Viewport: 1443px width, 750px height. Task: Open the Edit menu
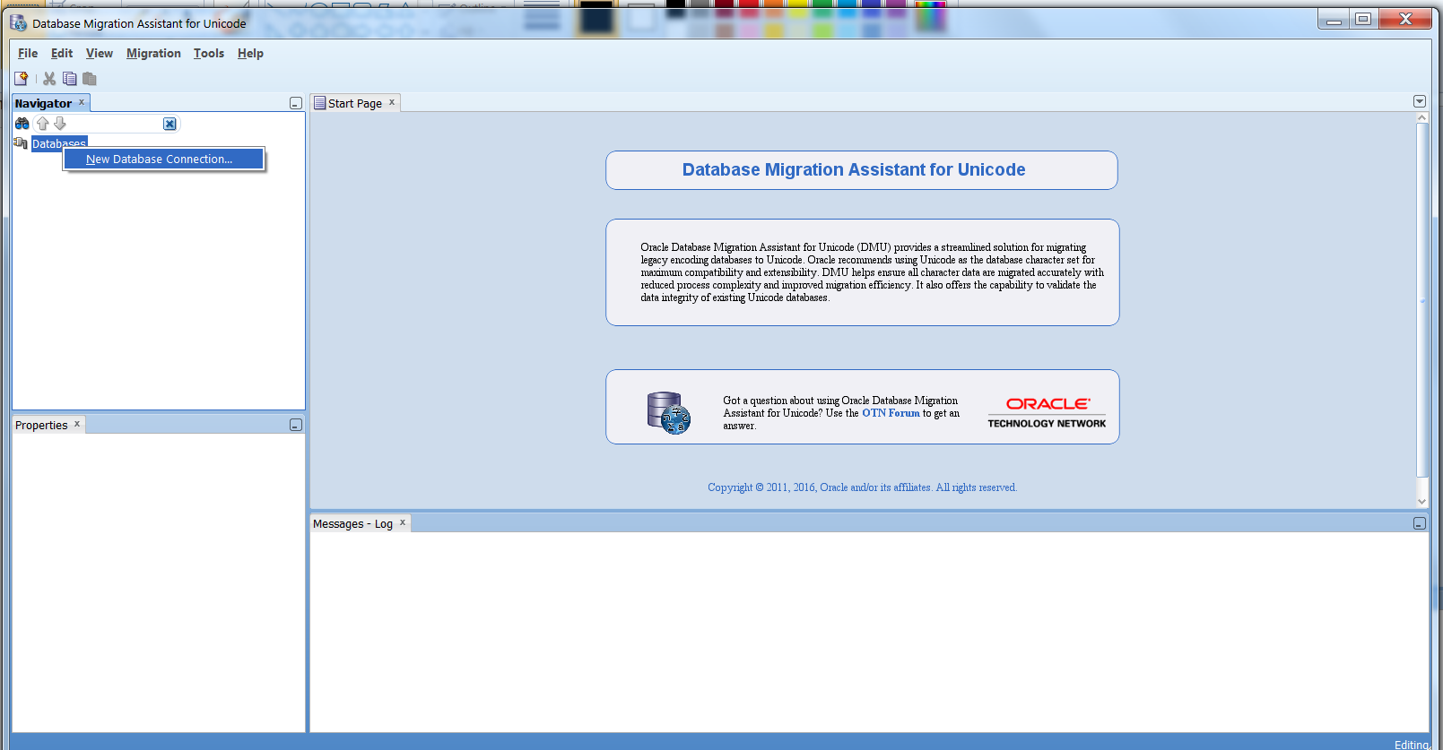coord(62,53)
